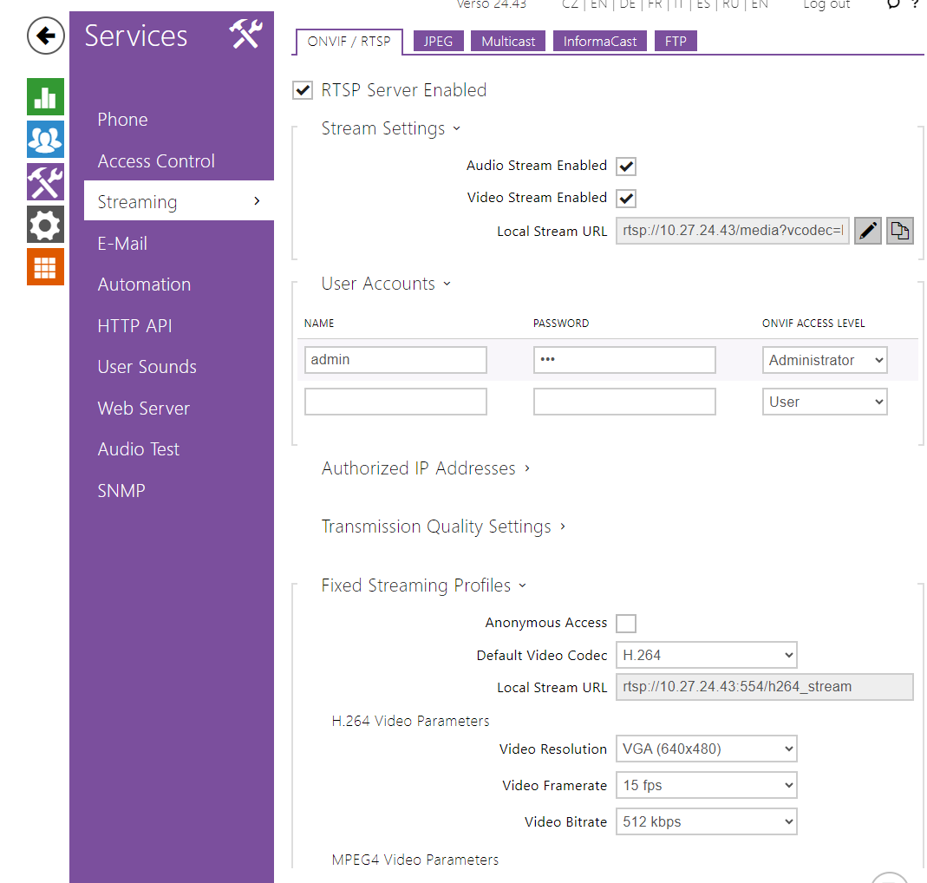Open the Default Video Codec dropdown
The image size is (927, 883).
pos(706,655)
